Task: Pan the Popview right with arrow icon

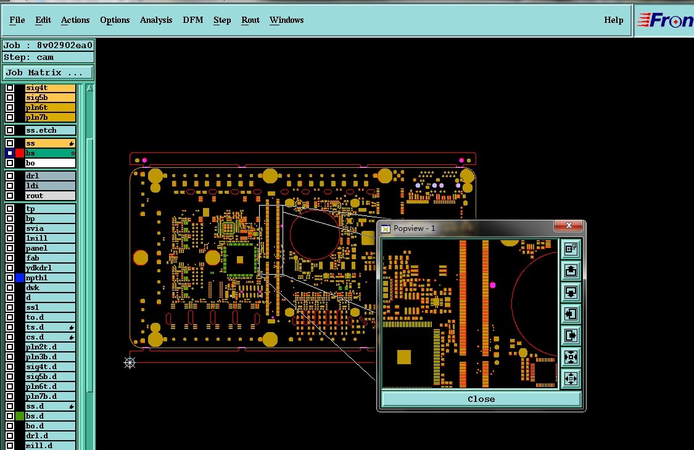Action: click(571, 336)
